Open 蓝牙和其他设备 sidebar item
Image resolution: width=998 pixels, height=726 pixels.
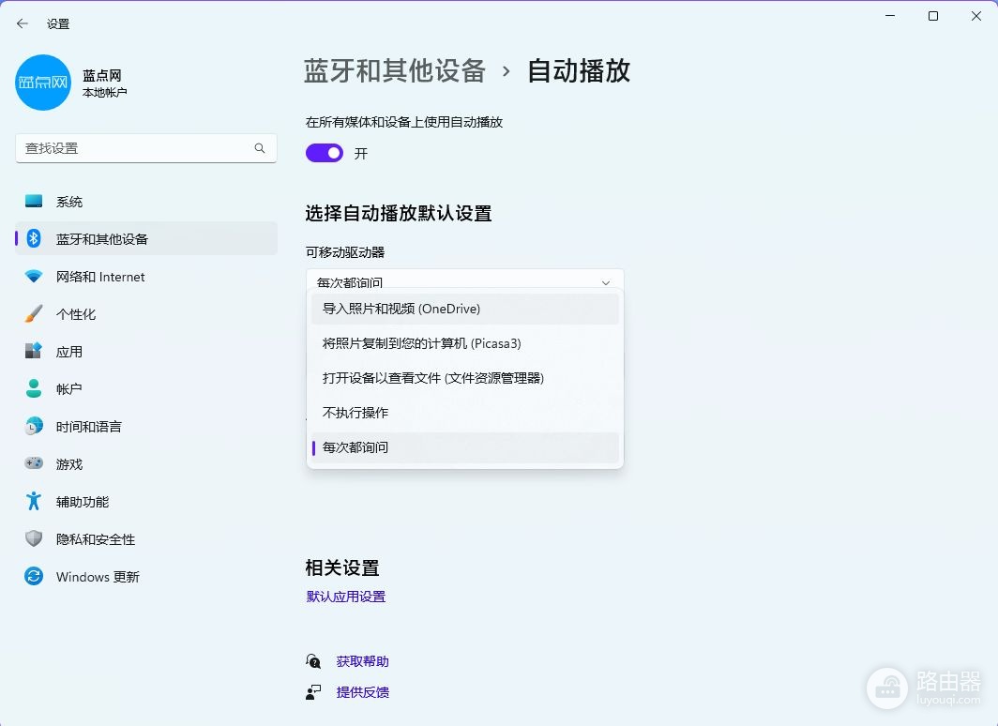coord(146,238)
